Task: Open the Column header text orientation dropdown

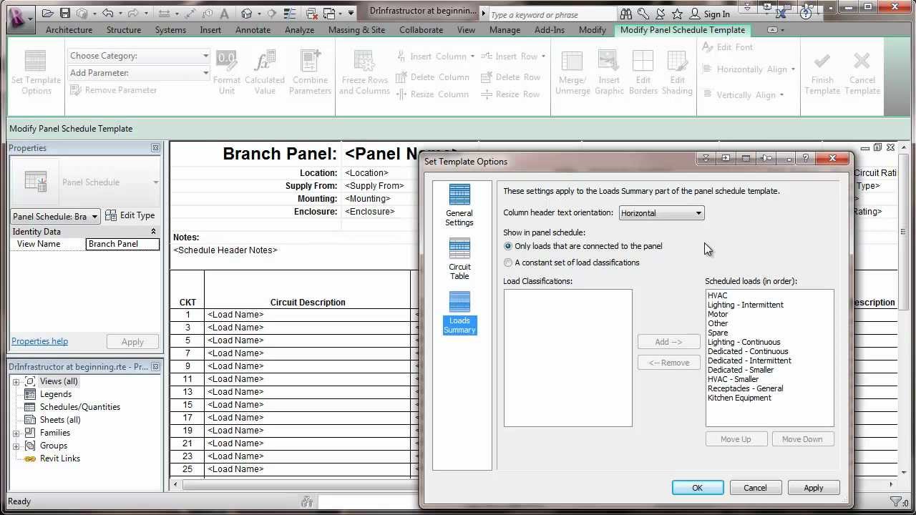Action: (661, 213)
